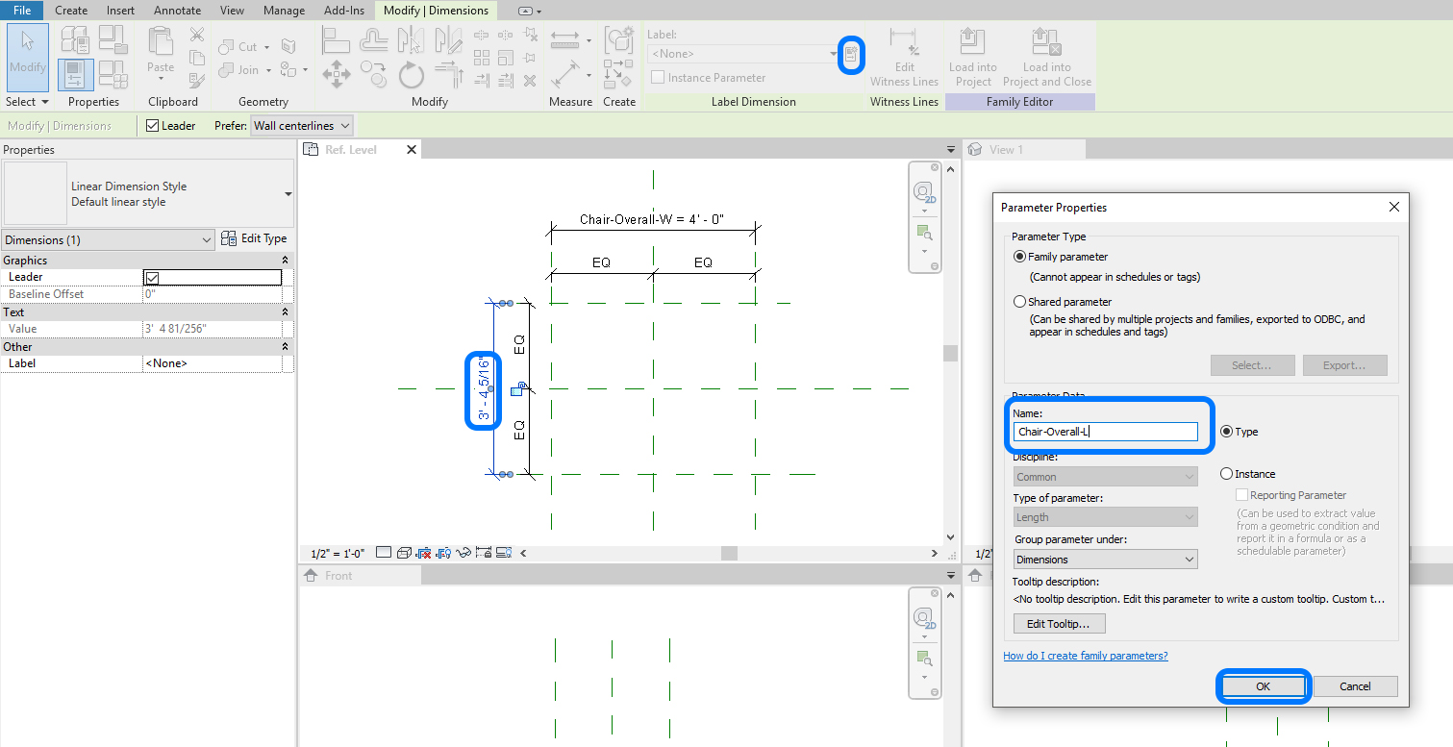Click the Offset tool icon
Viewport: 1453px width, 747px height.
[x=373, y=40]
